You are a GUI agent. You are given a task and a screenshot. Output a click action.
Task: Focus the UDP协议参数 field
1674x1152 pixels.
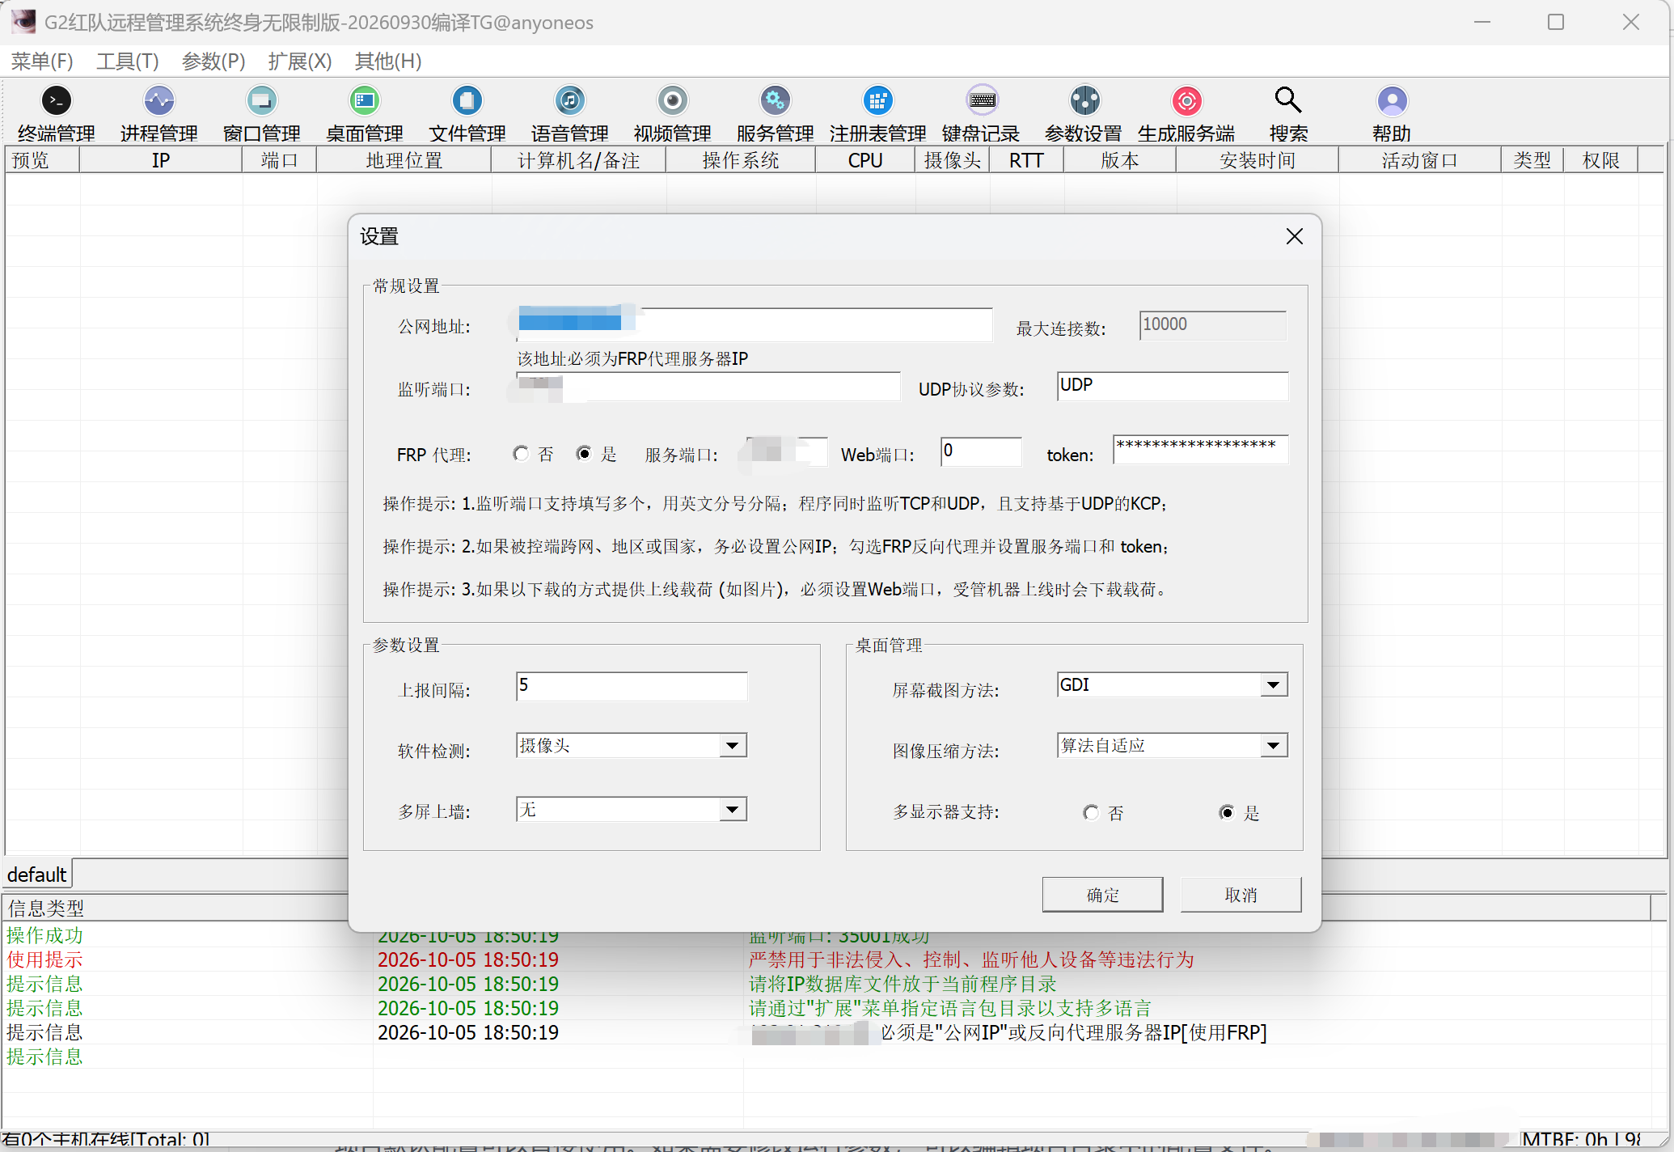[x=1173, y=386]
